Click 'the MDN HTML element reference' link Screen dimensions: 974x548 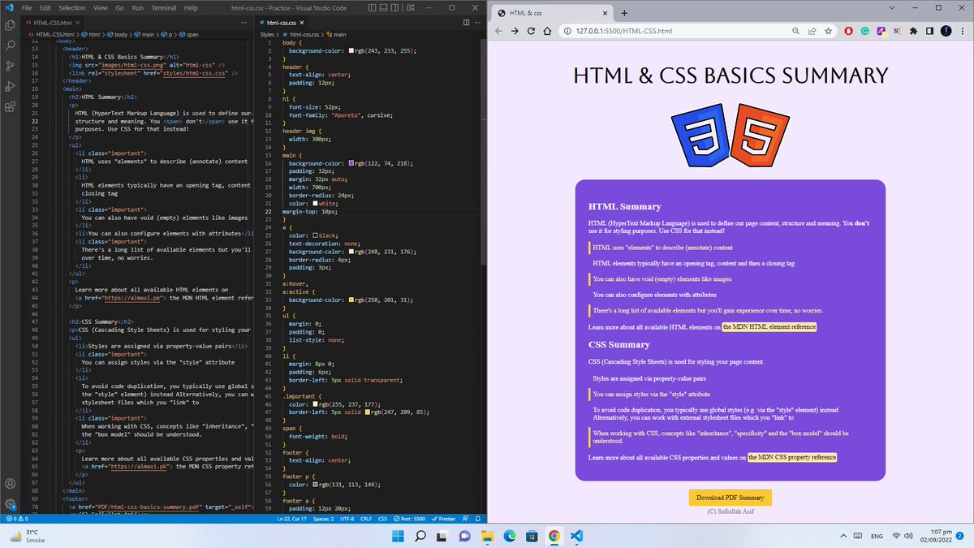[769, 327]
